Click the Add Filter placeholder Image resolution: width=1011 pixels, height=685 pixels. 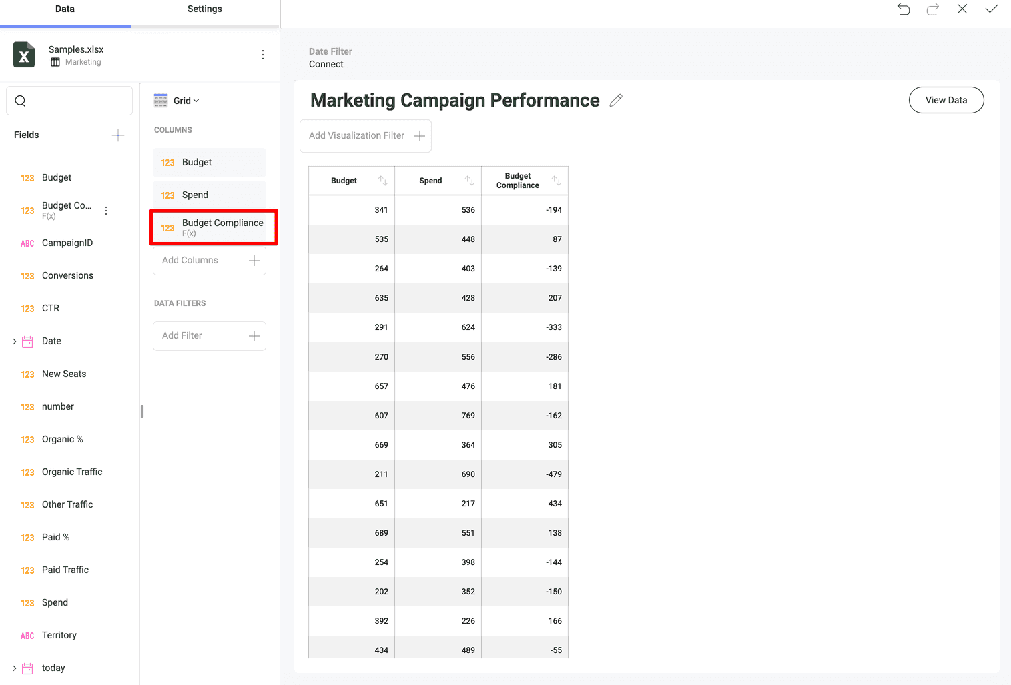[210, 336]
